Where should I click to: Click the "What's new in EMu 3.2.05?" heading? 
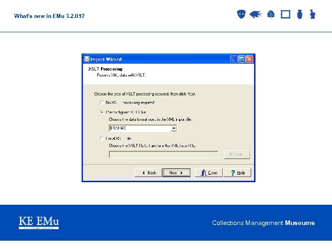click(49, 16)
